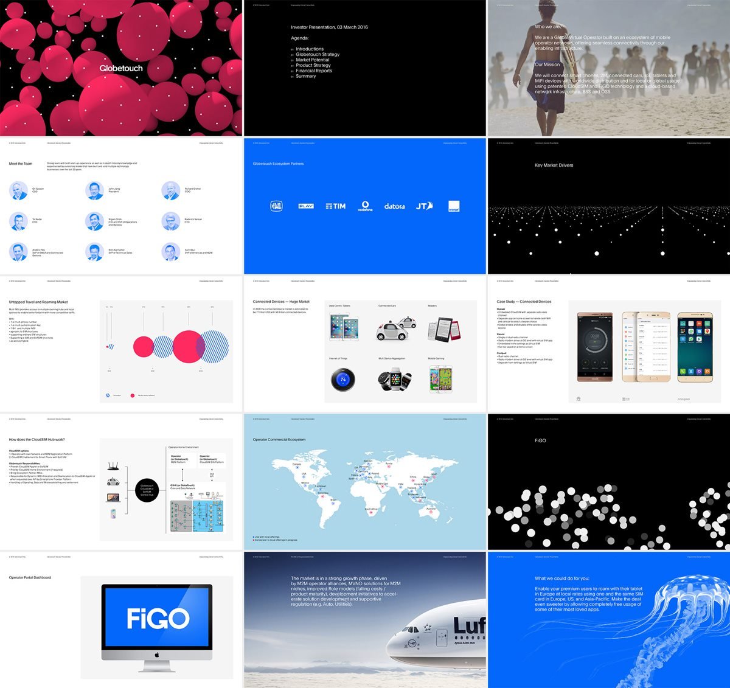Click the router icon in CloudSIM diagram

coord(113,467)
